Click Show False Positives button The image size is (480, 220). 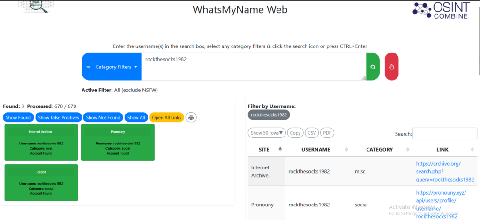click(x=59, y=117)
